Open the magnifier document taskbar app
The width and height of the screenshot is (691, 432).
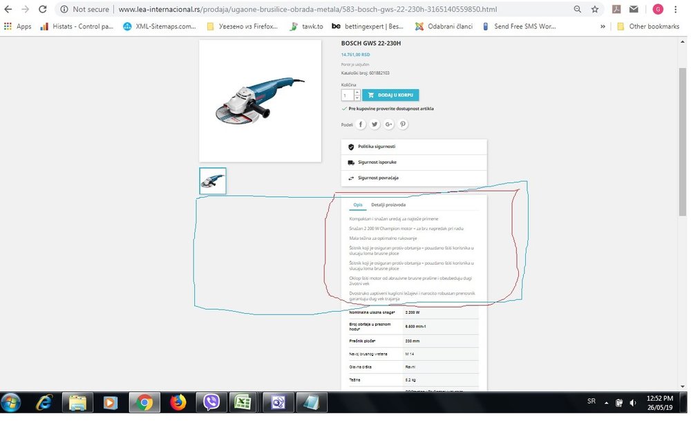pos(278,403)
